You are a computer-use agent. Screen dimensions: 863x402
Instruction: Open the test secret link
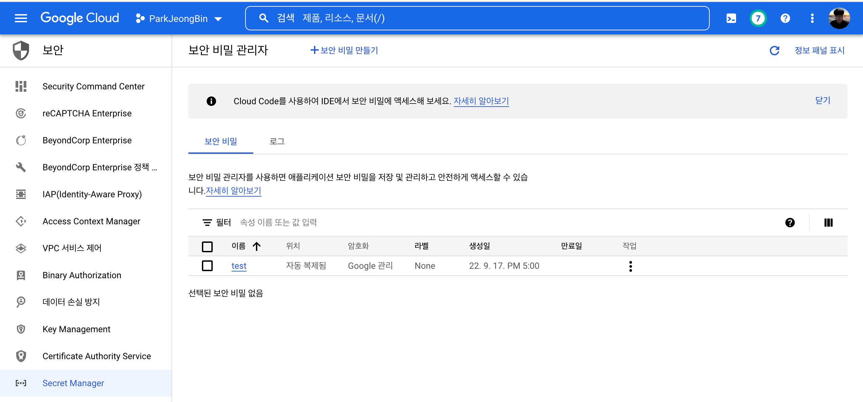tap(239, 266)
